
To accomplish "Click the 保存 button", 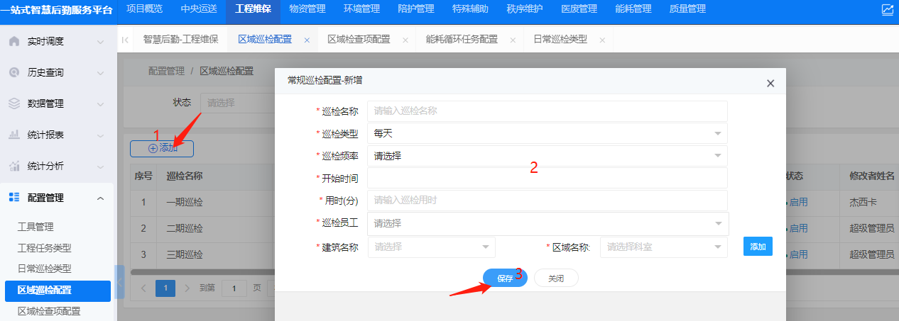I will (505, 278).
